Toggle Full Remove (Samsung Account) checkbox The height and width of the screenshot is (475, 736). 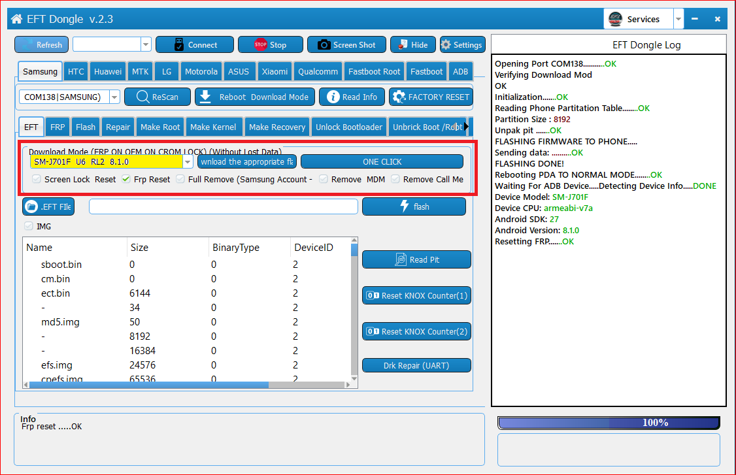pyautogui.click(x=180, y=179)
